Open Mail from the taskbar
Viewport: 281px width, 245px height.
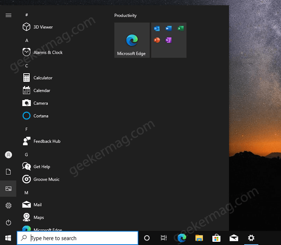[x=234, y=238]
